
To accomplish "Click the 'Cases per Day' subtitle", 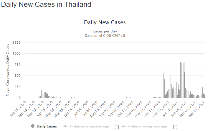I will click(x=105, y=31).
